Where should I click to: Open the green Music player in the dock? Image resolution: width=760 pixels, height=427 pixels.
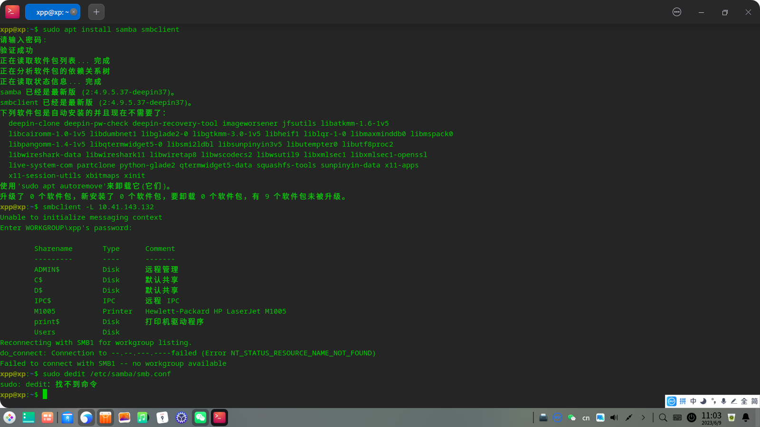tap(143, 418)
